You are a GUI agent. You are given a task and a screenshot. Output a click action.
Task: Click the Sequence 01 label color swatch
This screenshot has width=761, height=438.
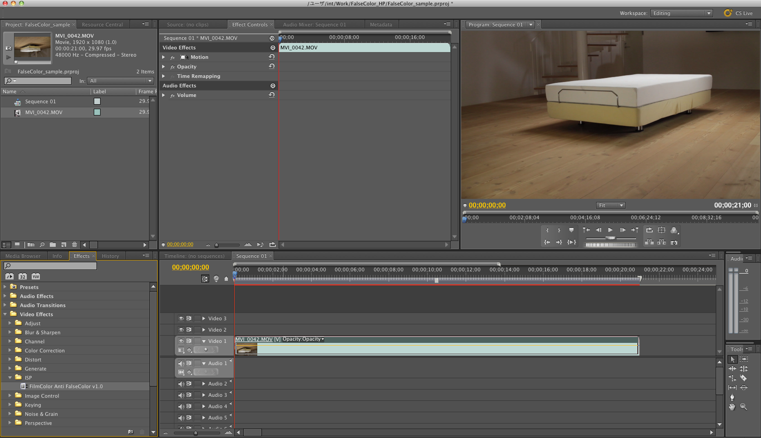tap(97, 101)
